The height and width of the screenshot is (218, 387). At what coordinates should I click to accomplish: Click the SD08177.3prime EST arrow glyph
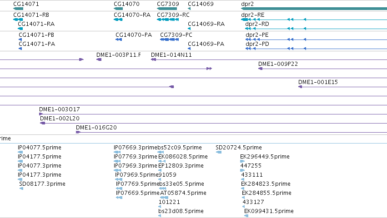point(21,188)
